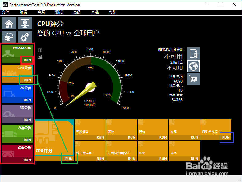Screen dimensions: 242x182
Task: Open the 文件 menu
Action: click(6, 12)
